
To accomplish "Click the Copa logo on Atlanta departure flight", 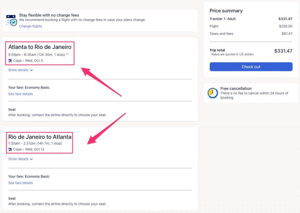I will click(x=10, y=61).
